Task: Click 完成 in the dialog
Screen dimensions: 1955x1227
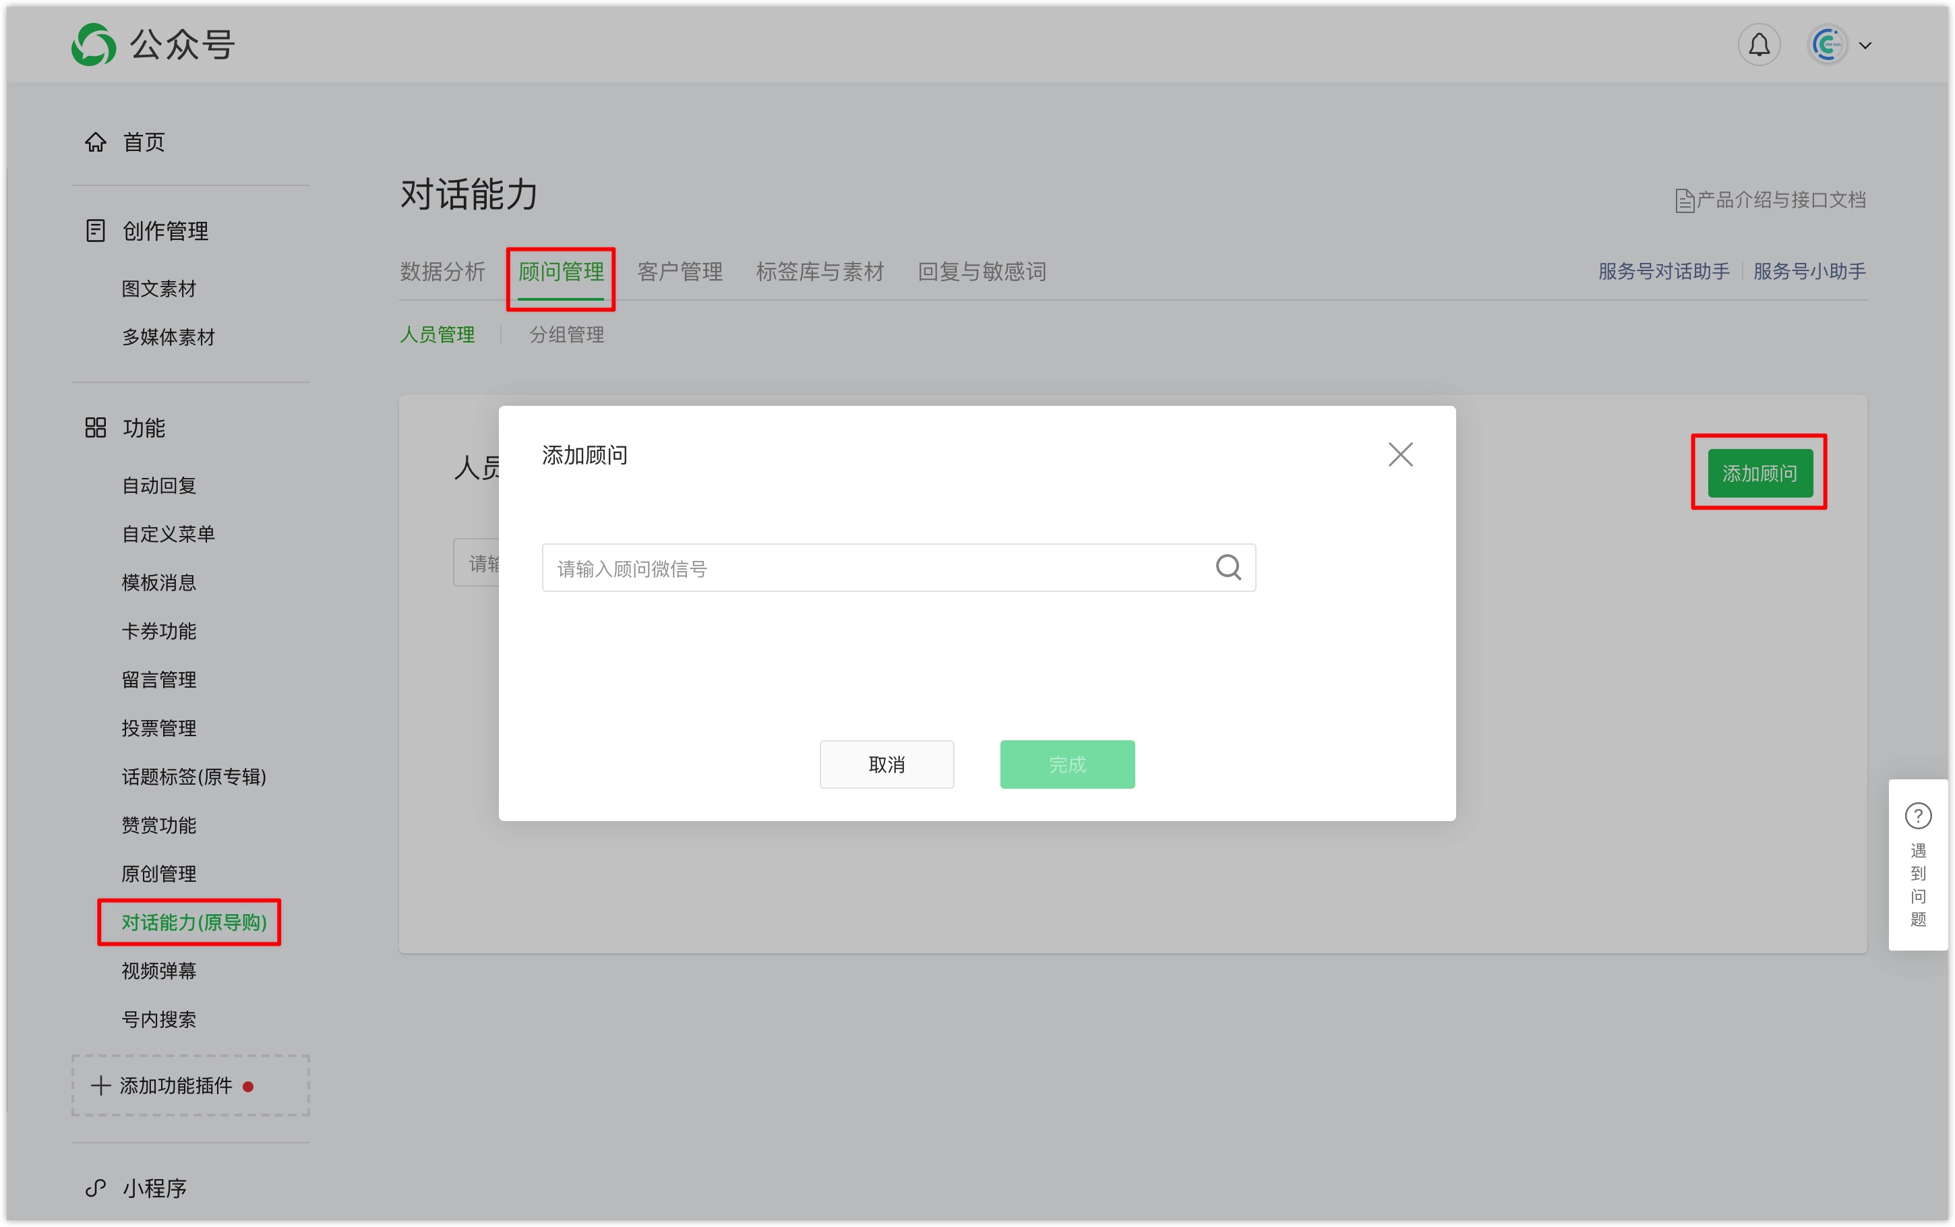Action: coord(1066,765)
